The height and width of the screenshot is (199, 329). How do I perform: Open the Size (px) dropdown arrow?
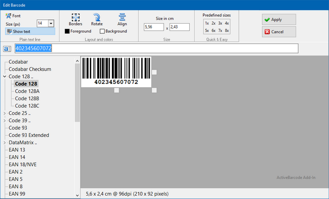click(51, 24)
